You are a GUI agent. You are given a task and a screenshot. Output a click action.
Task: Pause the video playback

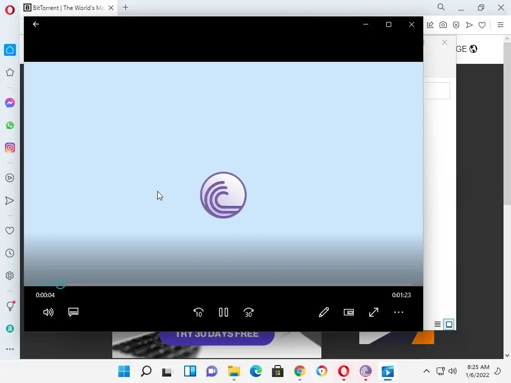[224, 312]
